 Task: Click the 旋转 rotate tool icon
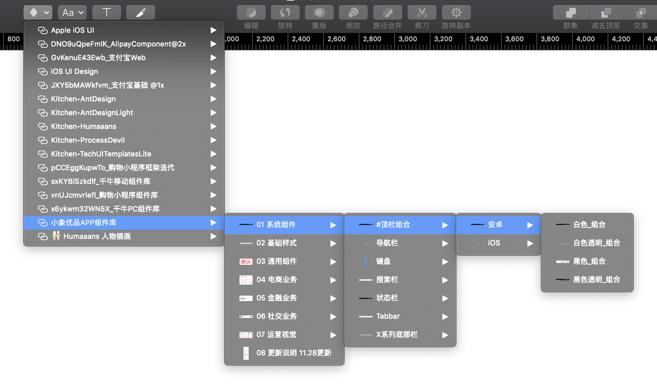click(x=285, y=12)
